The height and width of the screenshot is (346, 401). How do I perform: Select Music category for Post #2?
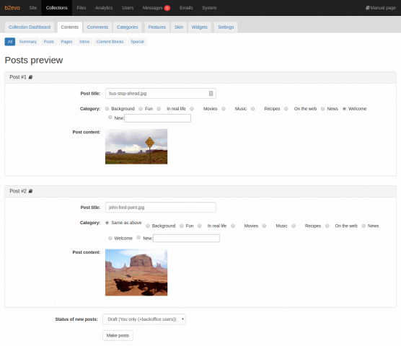click(265, 226)
